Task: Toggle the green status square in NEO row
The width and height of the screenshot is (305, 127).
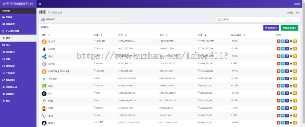Action: [x=291, y=86]
